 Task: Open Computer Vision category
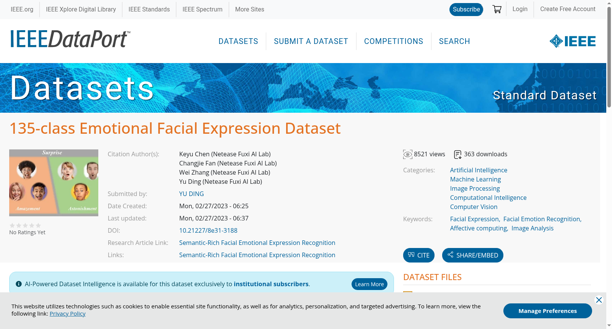click(474, 207)
